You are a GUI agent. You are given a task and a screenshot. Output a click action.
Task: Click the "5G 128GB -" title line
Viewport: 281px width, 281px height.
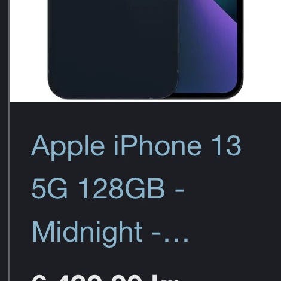108,189
